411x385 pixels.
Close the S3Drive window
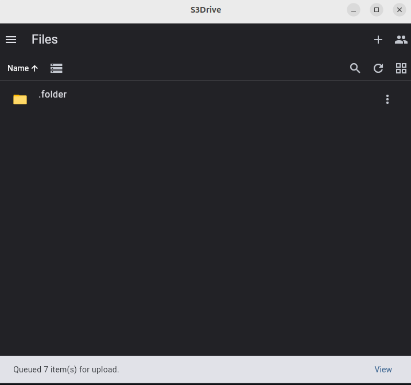(399, 10)
